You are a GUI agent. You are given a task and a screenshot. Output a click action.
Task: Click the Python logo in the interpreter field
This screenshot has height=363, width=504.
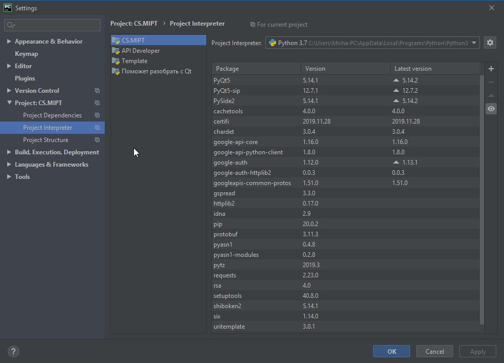[272, 43]
